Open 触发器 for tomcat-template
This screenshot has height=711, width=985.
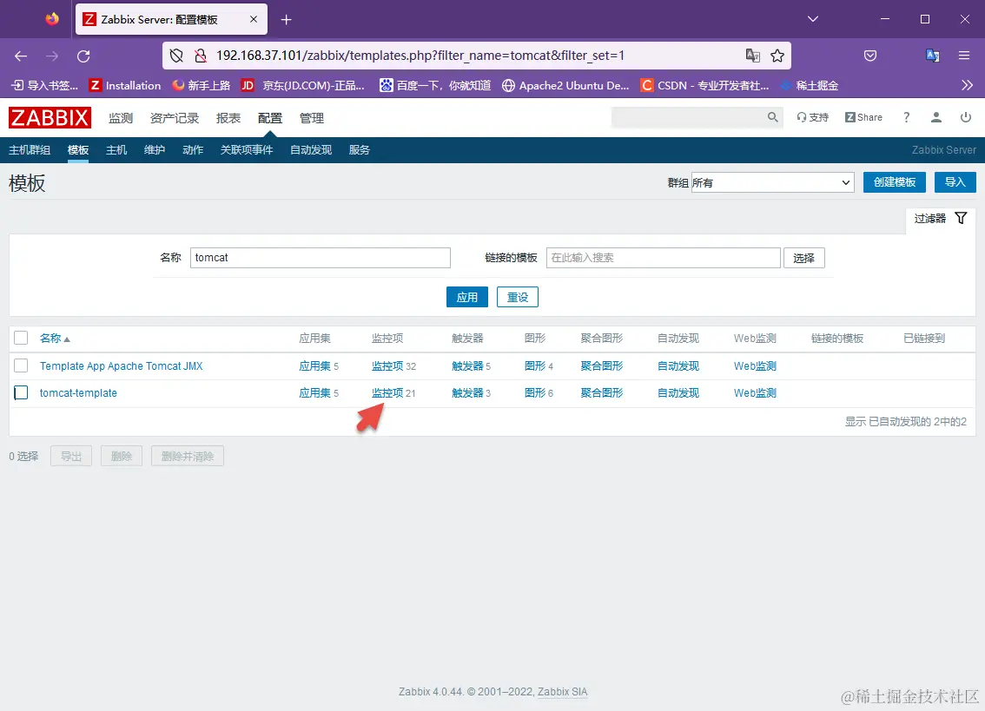(467, 393)
